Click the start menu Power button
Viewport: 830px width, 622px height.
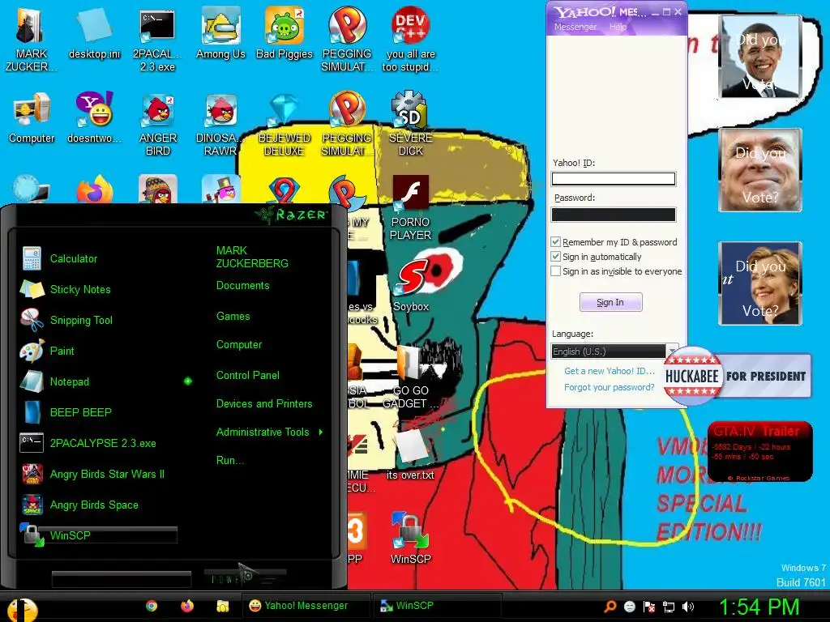[x=245, y=577]
